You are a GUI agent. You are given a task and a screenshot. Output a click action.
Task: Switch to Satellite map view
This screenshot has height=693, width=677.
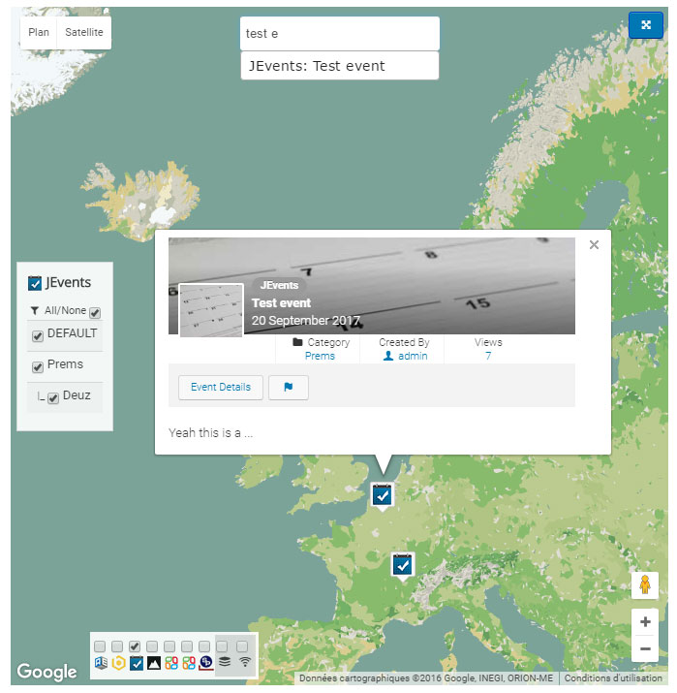[84, 32]
